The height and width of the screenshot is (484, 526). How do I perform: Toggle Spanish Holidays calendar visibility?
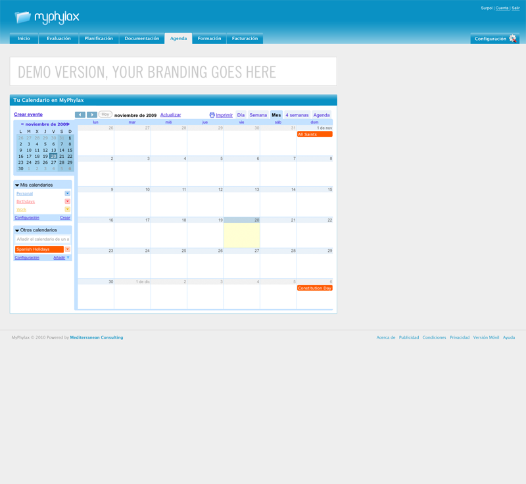pos(38,249)
